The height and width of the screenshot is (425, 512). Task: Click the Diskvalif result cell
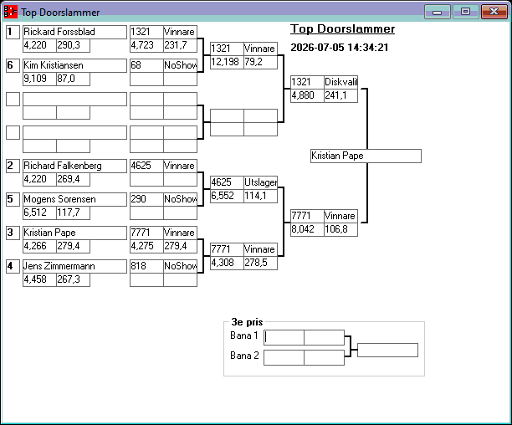340,82
